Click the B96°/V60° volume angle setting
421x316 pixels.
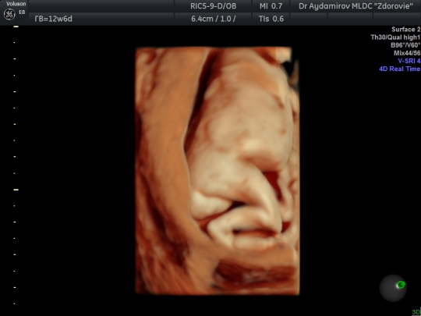[x=405, y=45]
